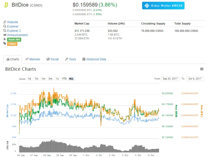This screenshot has width=209, height=157.
Task: Click the 0.00003642 BTC price line
Action: click(x=87, y=10)
